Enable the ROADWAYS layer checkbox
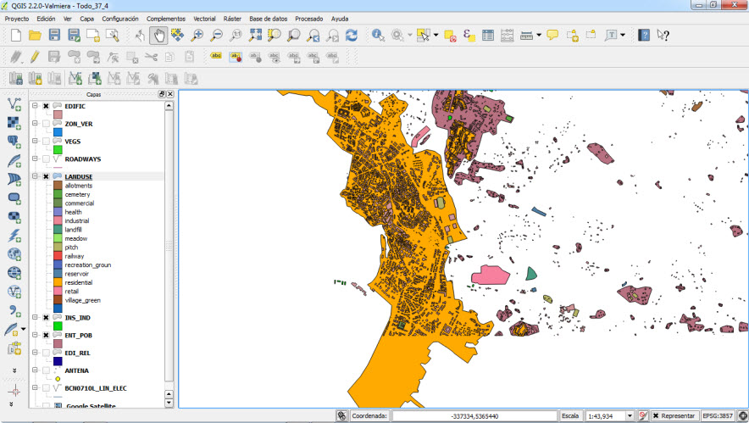The width and height of the screenshot is (749, 423). (x=46, y=159)
